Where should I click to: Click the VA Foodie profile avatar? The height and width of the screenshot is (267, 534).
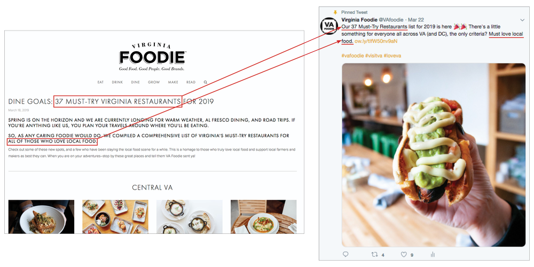pos(329,26)
